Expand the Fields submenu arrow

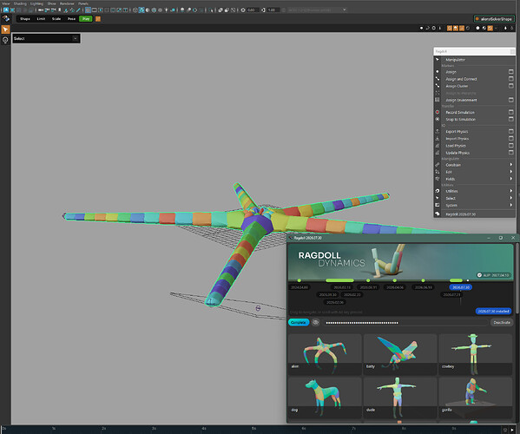(511, 179)
